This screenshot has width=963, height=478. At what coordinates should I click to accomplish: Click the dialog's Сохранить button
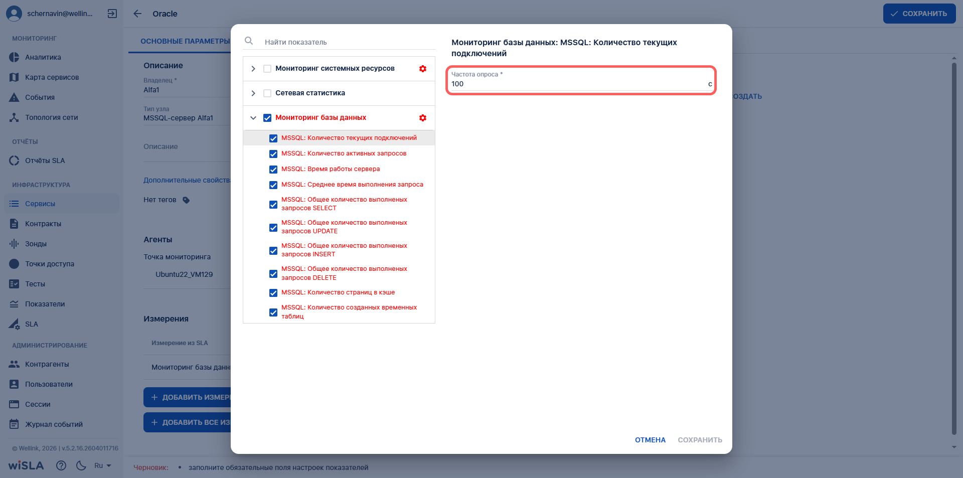pyautogui.click(x=700, y=440)
